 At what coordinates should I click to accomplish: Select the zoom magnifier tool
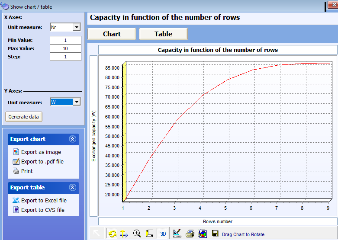137,234
